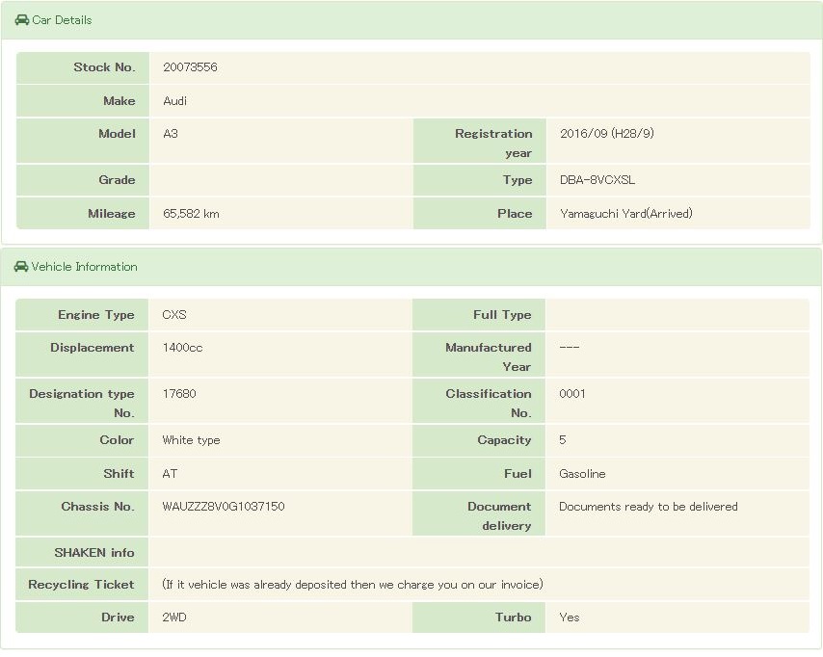Click the classification number 0001
Viewport: 823px width, 657px height.
571,394
